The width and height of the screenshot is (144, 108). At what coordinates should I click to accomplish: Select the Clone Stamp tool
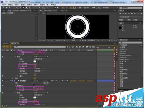pyautogui.click(x=36, y=7)
